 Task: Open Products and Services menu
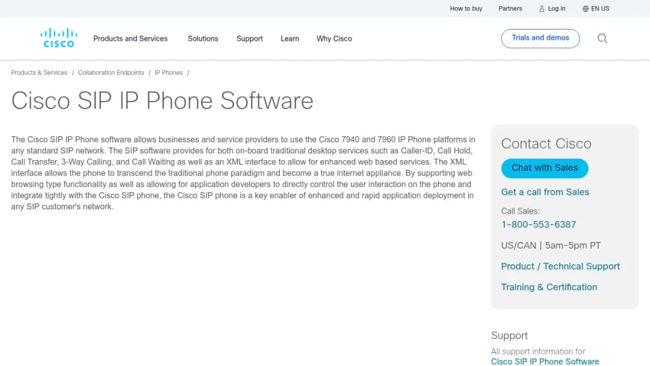point(130,39)
